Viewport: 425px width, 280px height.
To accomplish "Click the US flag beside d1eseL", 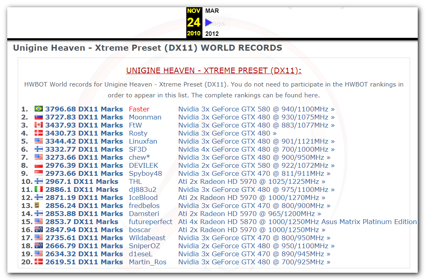I will coord(38,253).
